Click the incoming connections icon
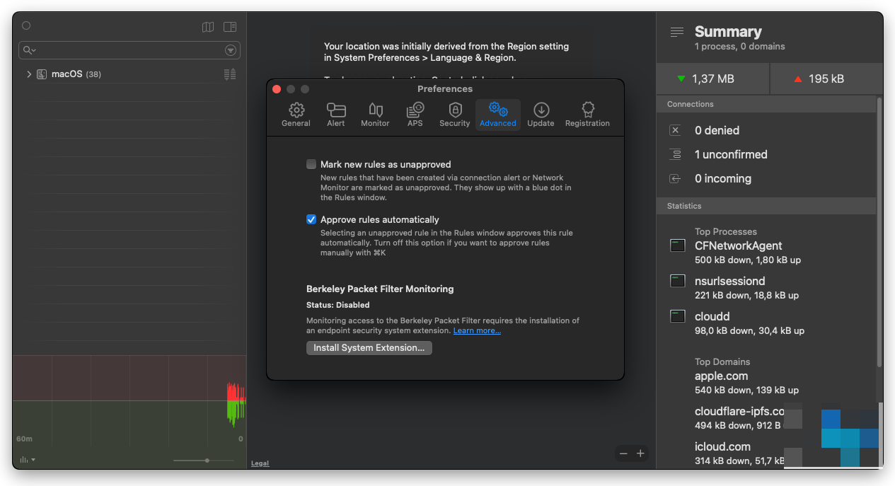Image resolution: width=895 pixels, height=486 pixels. click(x=675, y=179)
